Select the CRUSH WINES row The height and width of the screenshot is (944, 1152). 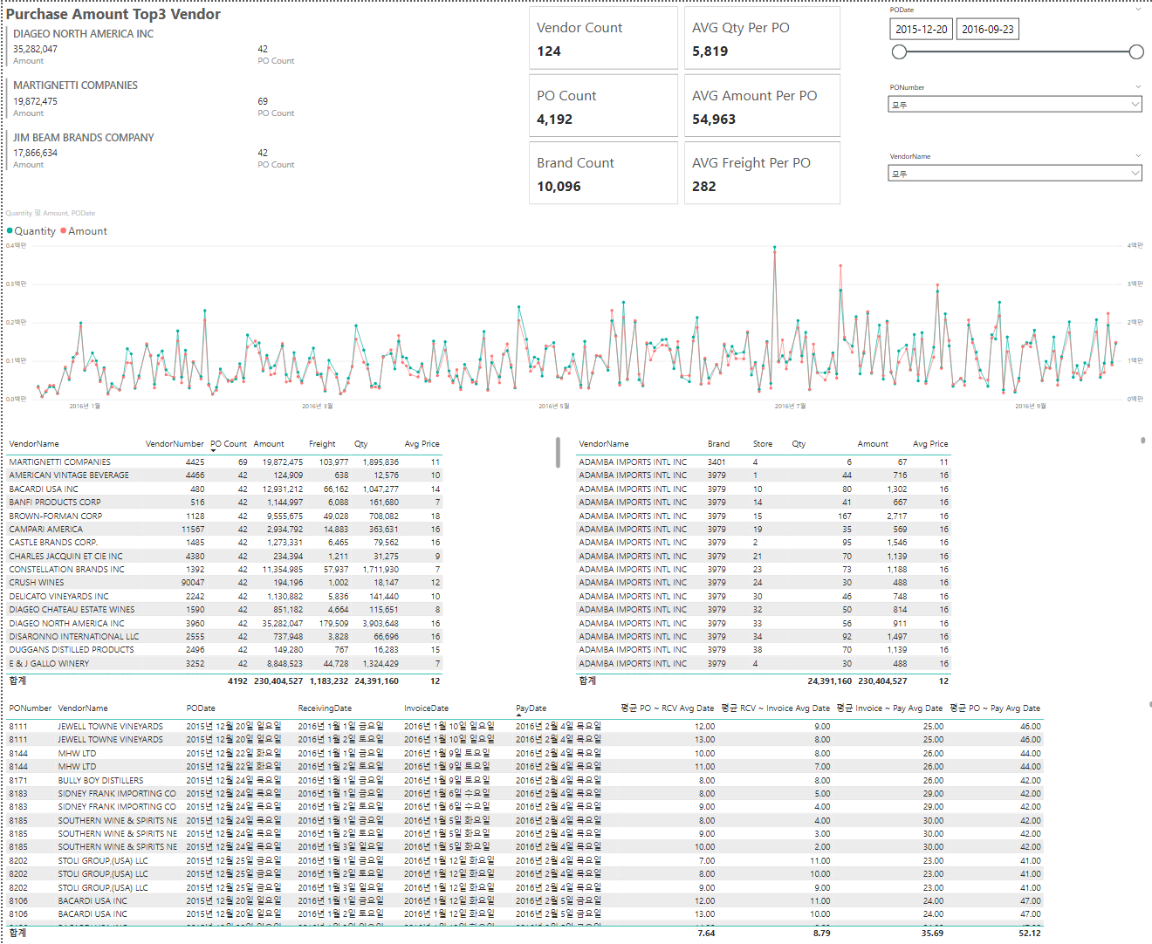point(225,583)
